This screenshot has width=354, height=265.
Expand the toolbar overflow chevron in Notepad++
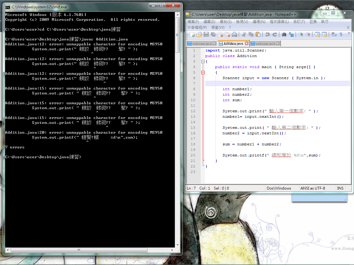(x=349, y=33)
